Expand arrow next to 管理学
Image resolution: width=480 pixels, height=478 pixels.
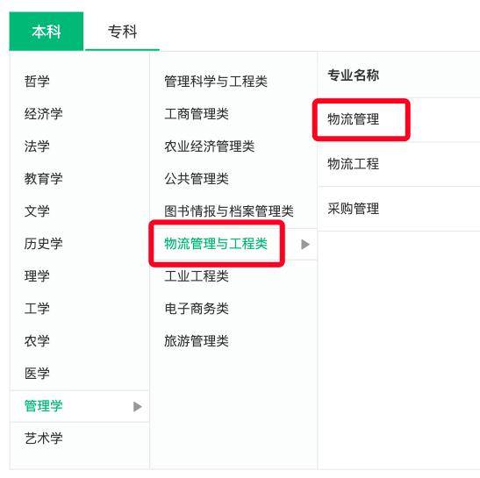point(138,406)
